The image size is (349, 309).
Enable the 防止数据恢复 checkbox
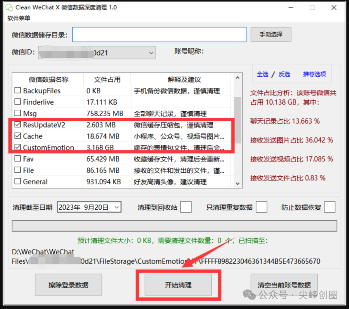[330, 207]
